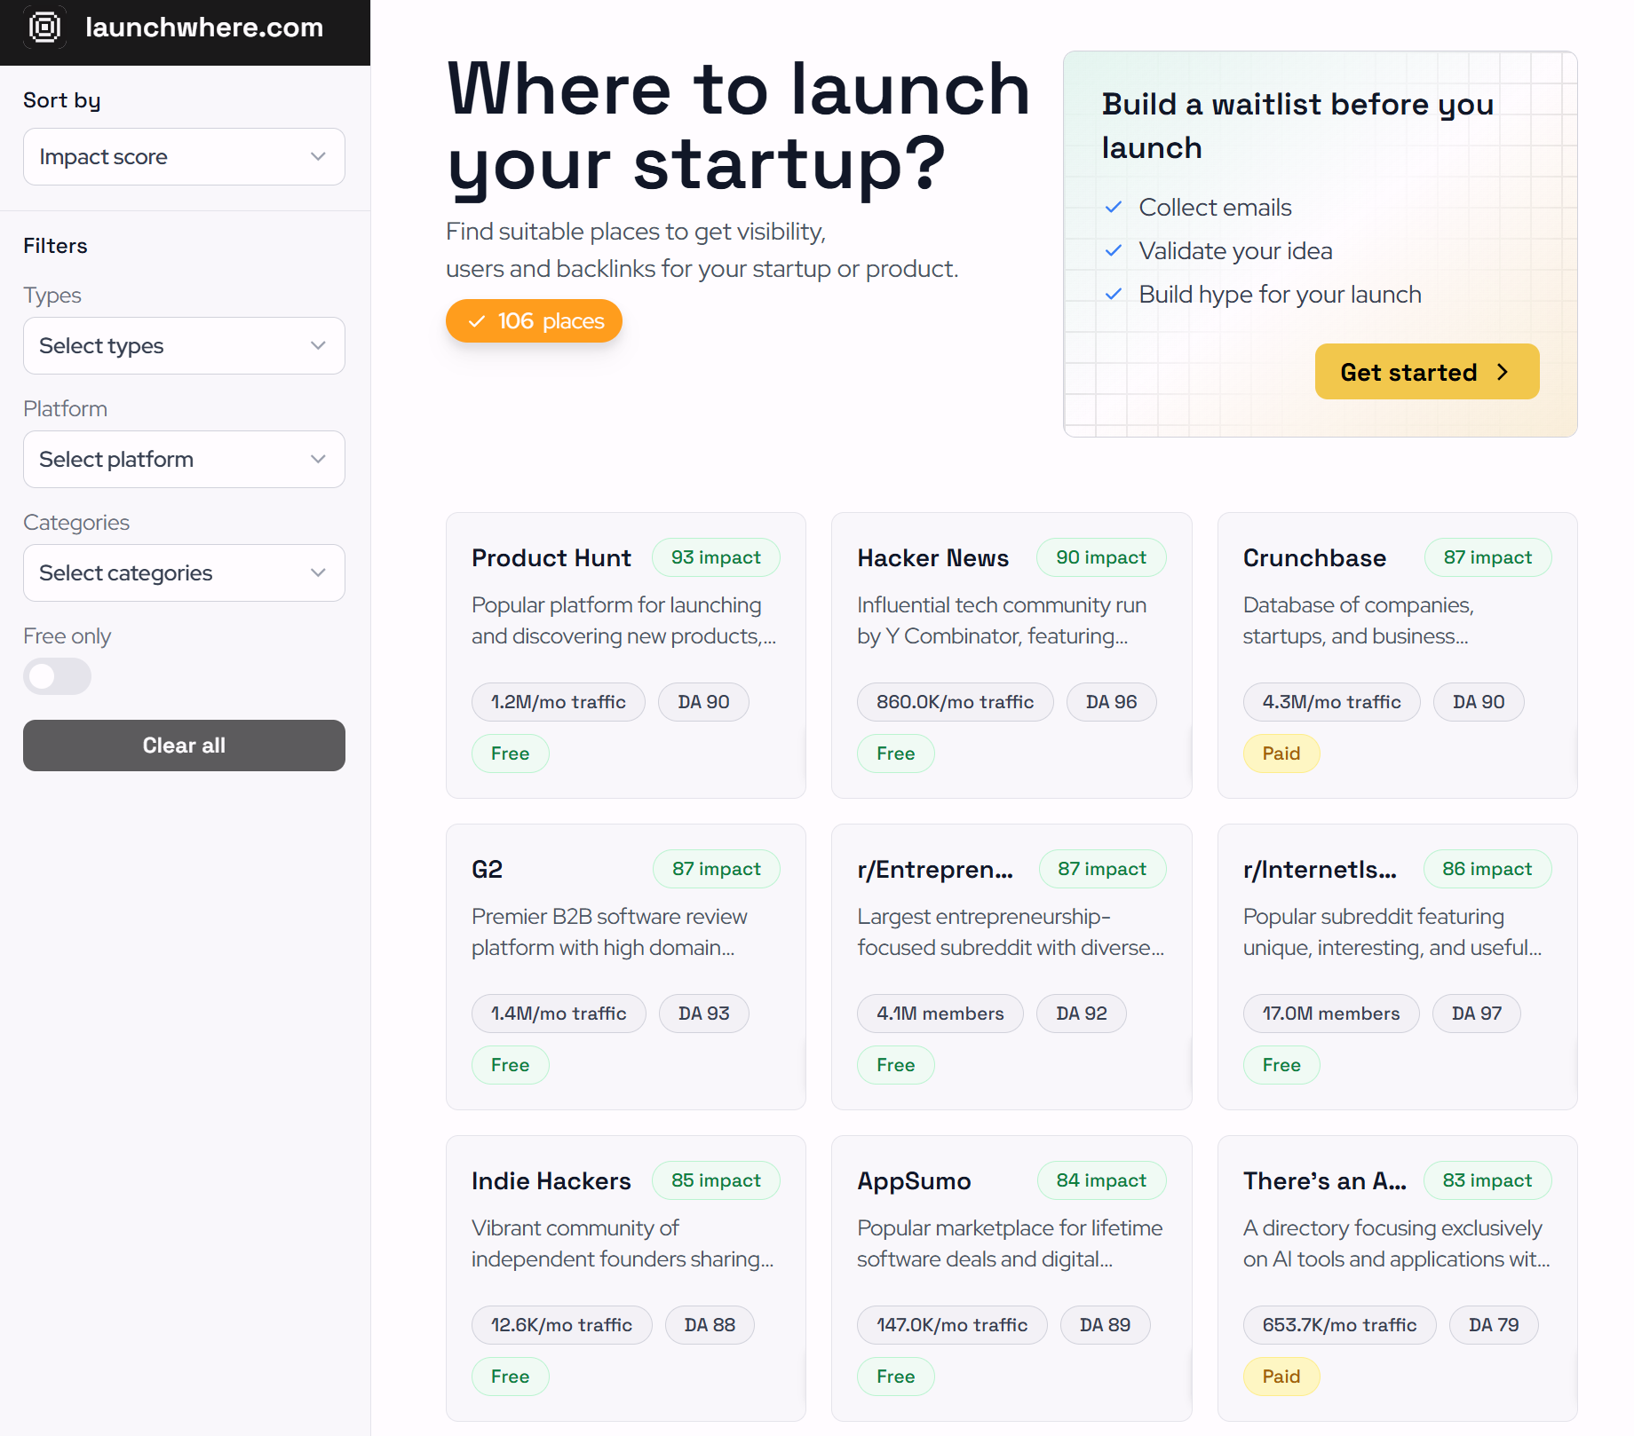Click the 860.0K/mo traffic tag
The height and width of the screenshot is (1436, 1634).
pos(956,702)
